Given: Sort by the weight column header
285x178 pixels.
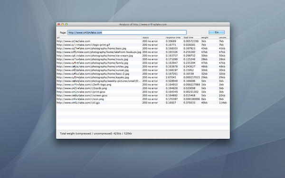Looking at the screenshot, I should click(x=209, y=37).
